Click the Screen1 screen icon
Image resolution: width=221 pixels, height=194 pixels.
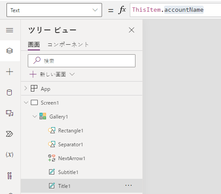(34, 102)
